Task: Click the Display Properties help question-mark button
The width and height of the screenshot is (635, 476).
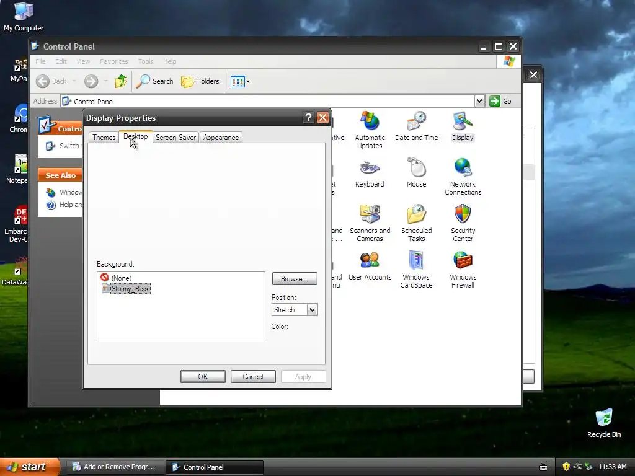Action: (309, 118)
